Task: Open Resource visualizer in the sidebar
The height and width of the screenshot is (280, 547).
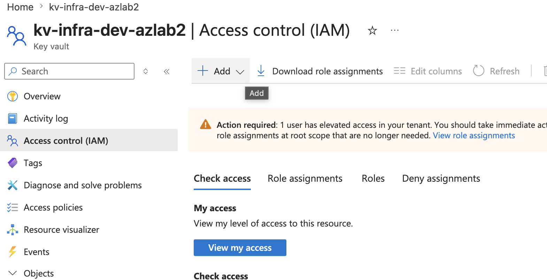Action: tap(61, 230)
